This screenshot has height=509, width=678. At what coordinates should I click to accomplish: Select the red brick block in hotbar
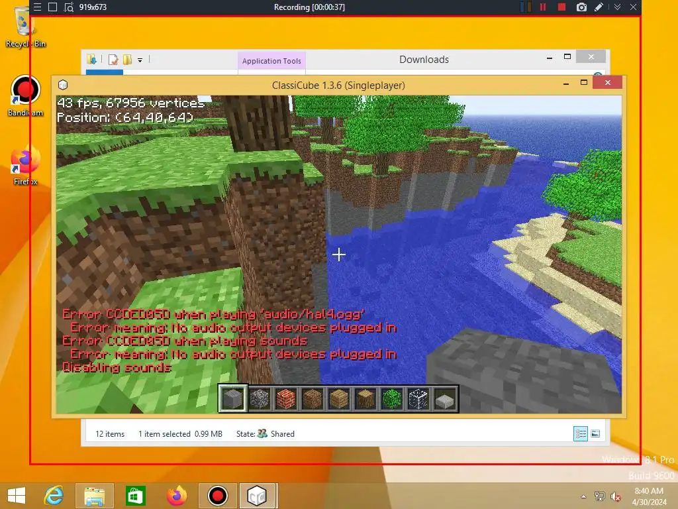286,398
